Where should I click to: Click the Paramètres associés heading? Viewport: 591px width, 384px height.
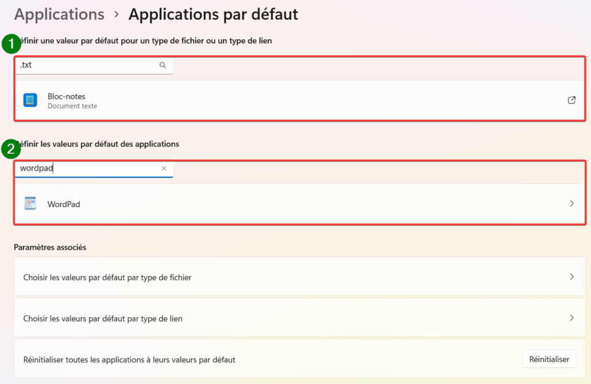[50, 247]
